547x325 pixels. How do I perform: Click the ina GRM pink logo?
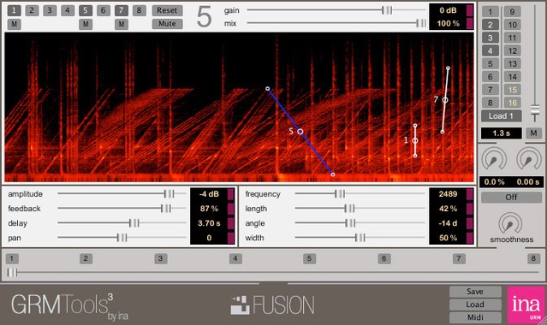point(526,304)
